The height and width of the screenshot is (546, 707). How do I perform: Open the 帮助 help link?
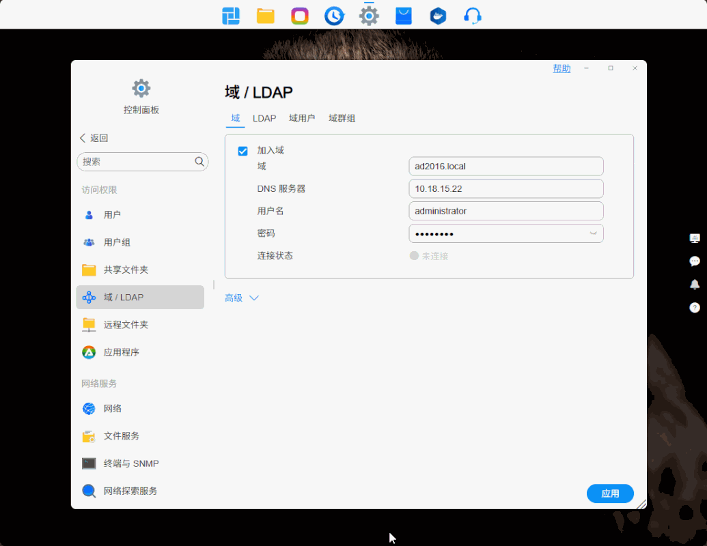[x=562, y=68]
